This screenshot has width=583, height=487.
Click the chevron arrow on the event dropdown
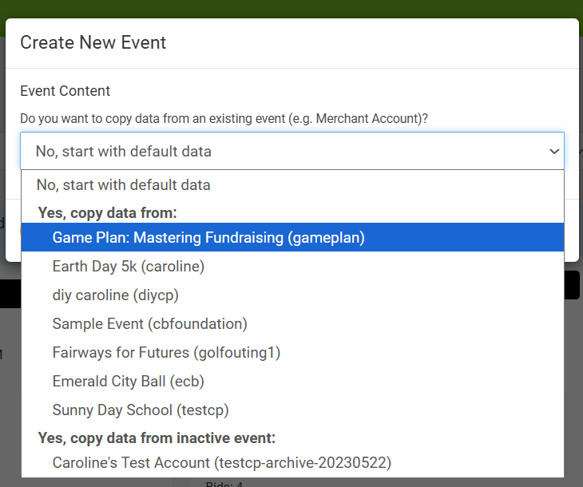(x=554, y=152)
